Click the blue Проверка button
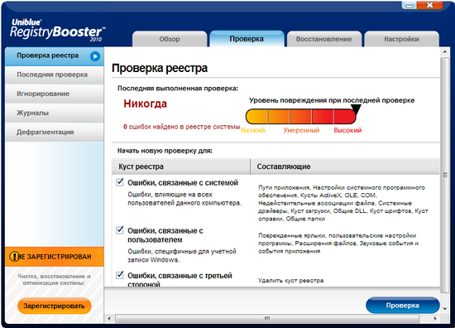This screenshot has height=328, width=455. pyautogui.click(x=403, y=306)
